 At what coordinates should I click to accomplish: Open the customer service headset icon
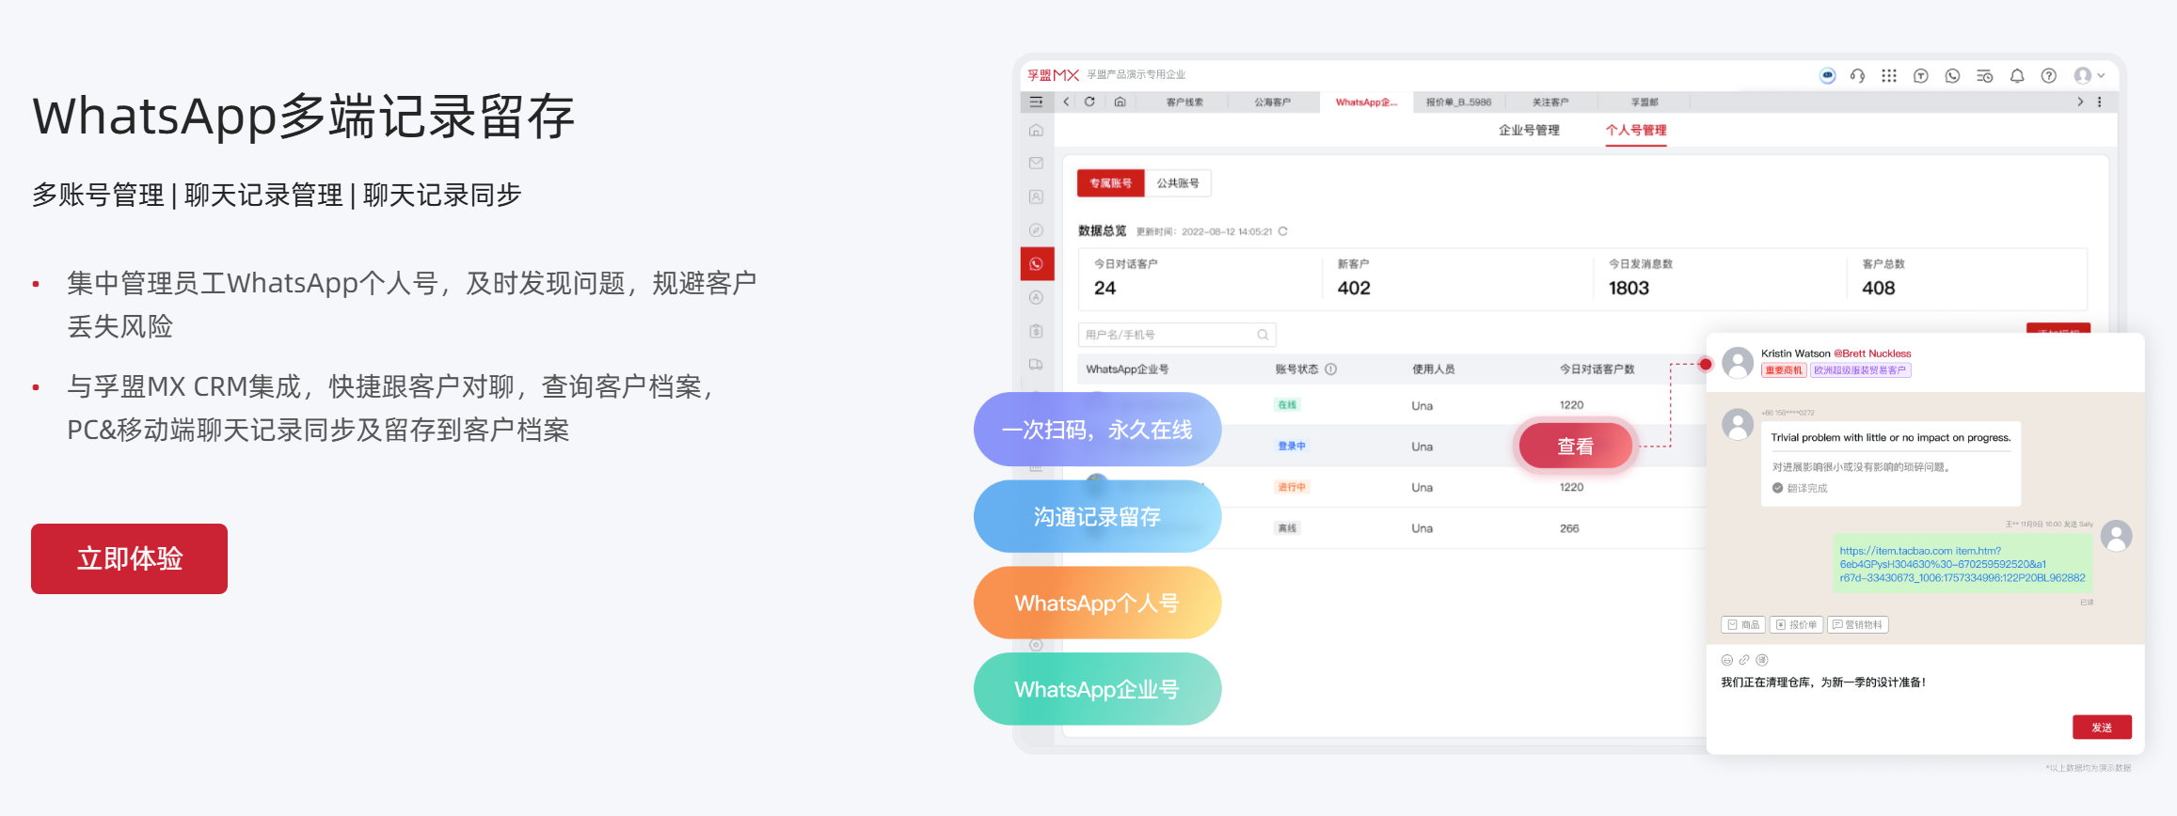tap(1857, 75)
